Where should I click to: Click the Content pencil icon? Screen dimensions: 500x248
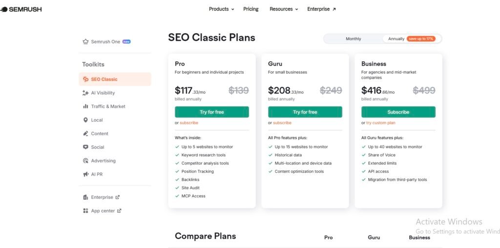[x=86, y=134]
